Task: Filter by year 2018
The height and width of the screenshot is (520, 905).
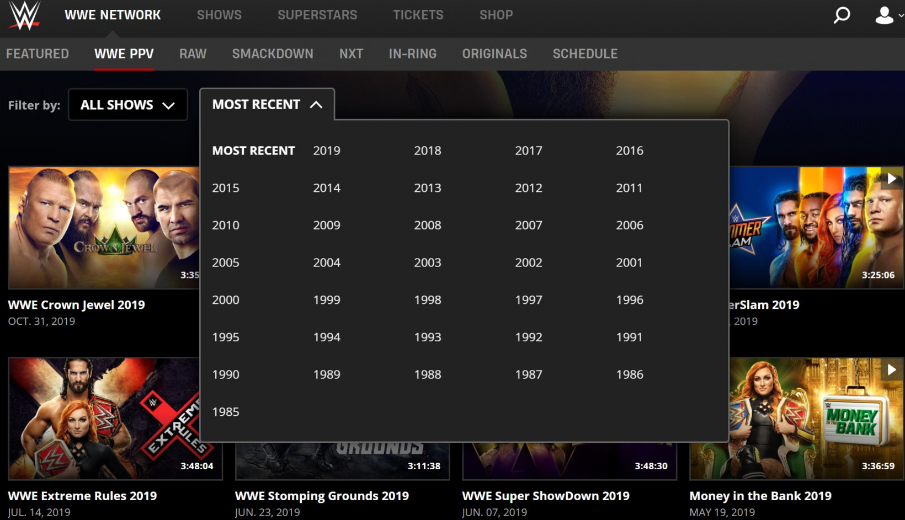Action: click(428, 151)
